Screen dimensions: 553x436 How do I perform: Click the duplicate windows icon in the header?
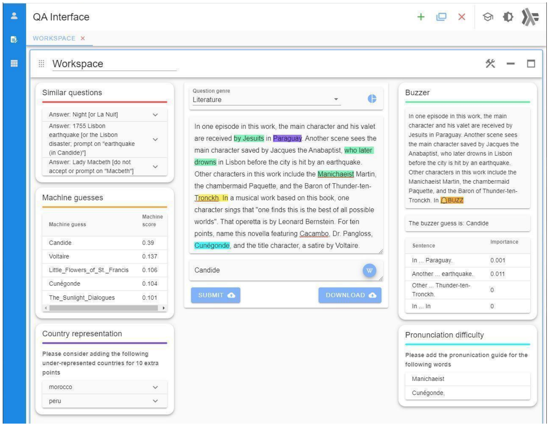[441, 17]
